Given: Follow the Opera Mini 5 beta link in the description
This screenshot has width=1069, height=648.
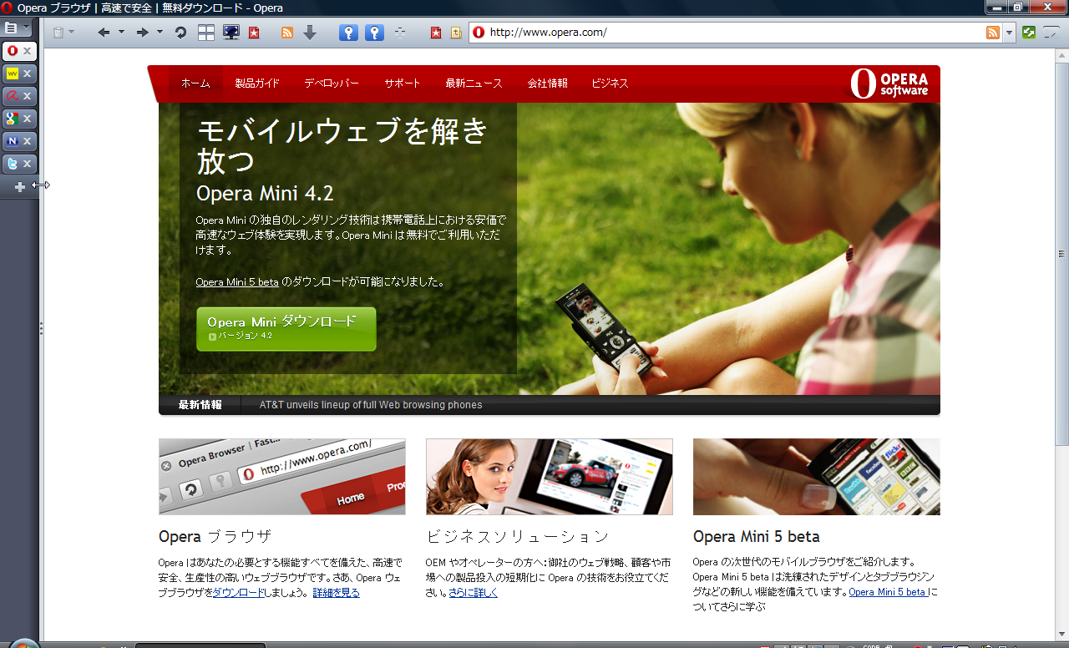Looking at the screenshot, I should (x=889, y=593).
